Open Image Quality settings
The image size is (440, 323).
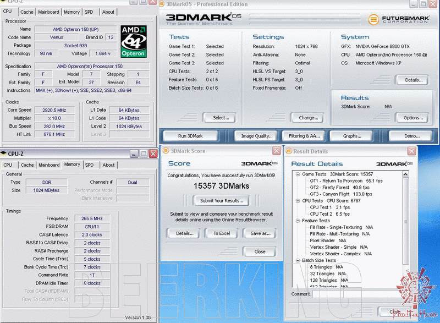tap(257, 136)
